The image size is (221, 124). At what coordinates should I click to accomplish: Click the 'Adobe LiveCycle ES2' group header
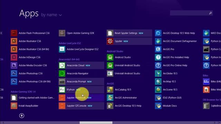coord(70,43)
